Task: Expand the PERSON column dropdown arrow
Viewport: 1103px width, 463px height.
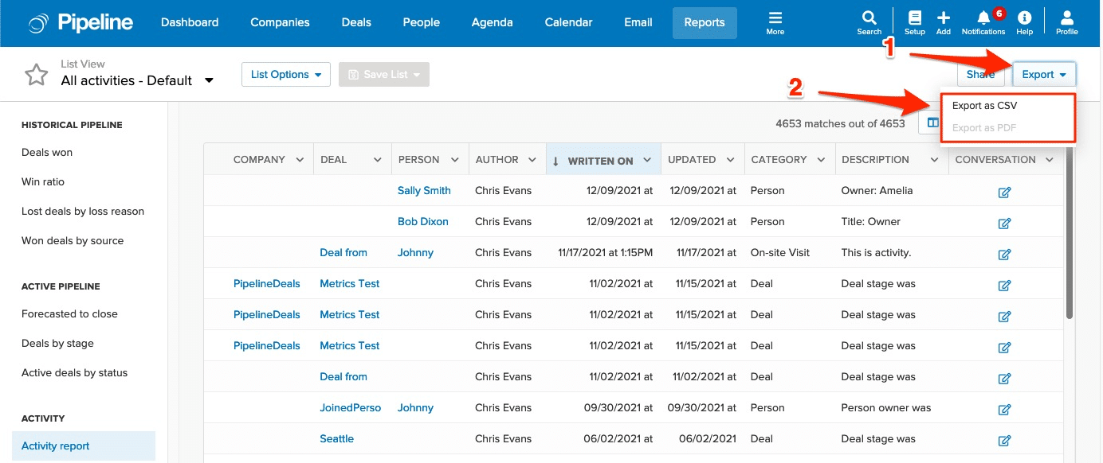Action: pos(454,160)
